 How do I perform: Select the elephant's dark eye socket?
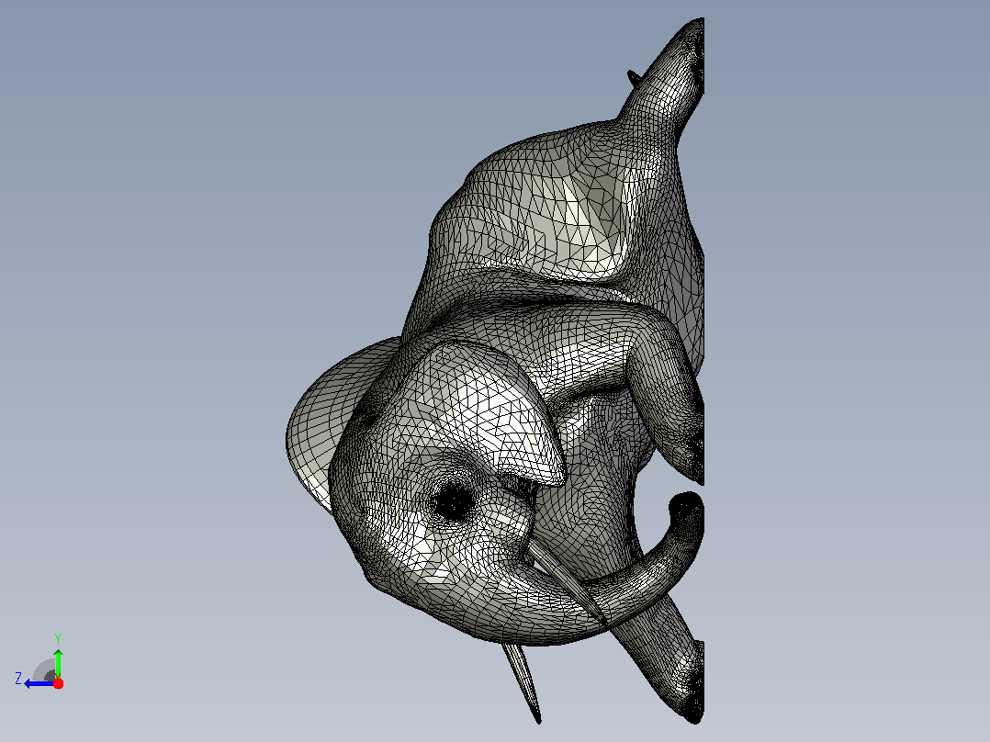(x=452, y=502)
